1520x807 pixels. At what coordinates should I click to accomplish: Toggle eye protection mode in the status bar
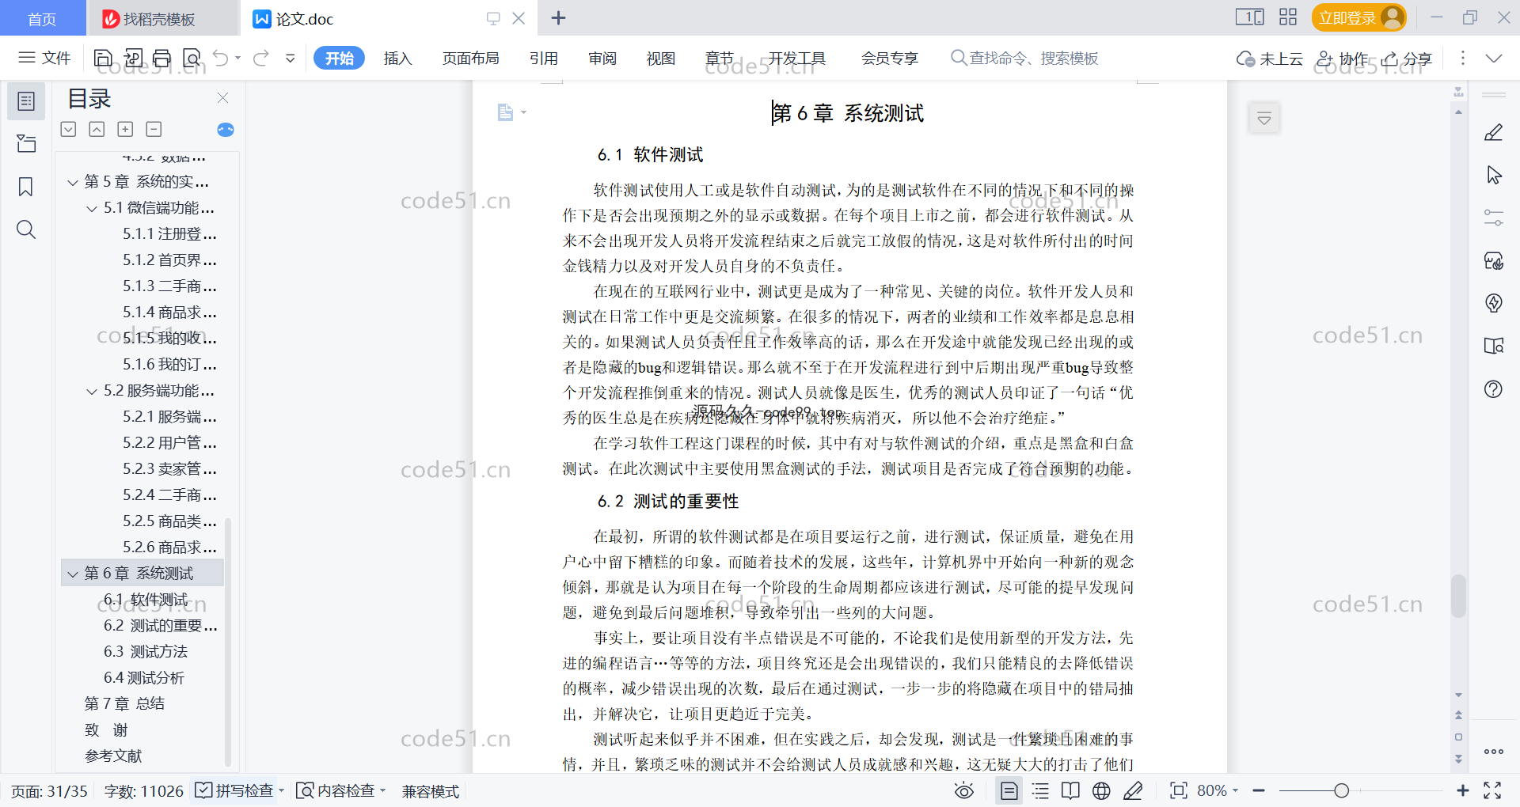point(963,790)
